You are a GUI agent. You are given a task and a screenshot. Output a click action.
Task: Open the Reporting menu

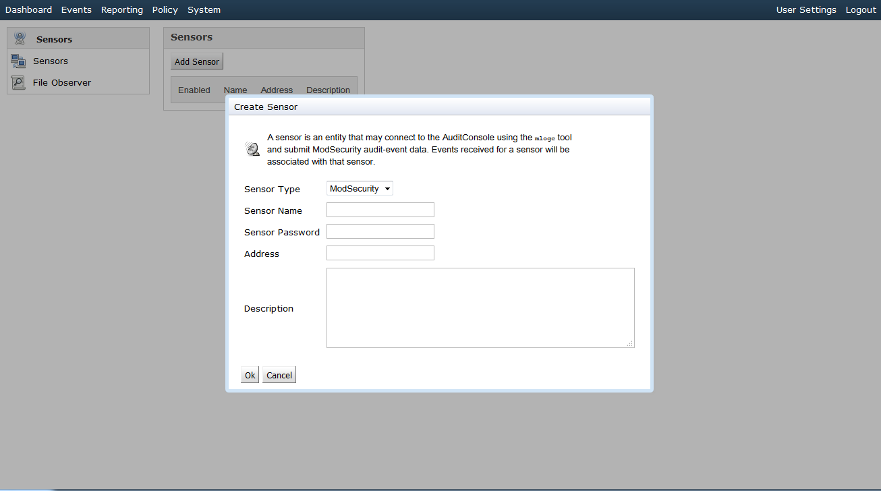pos(122,10)
